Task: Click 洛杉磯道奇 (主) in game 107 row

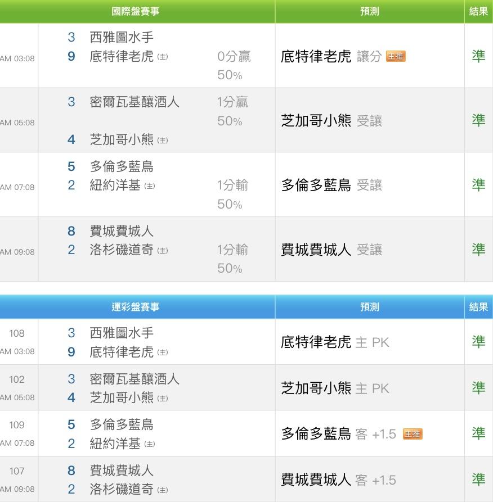Action: click(x=128, y=489)
